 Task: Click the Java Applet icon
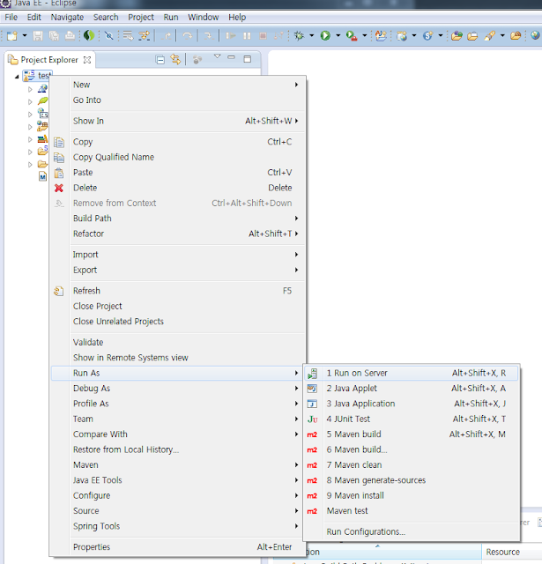point(312,389)
